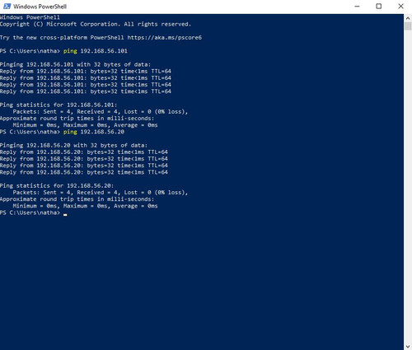Close the Windows PowerShell window
Image resolution: width=412 pixels, height=350 pixels.
coord(400,6)
